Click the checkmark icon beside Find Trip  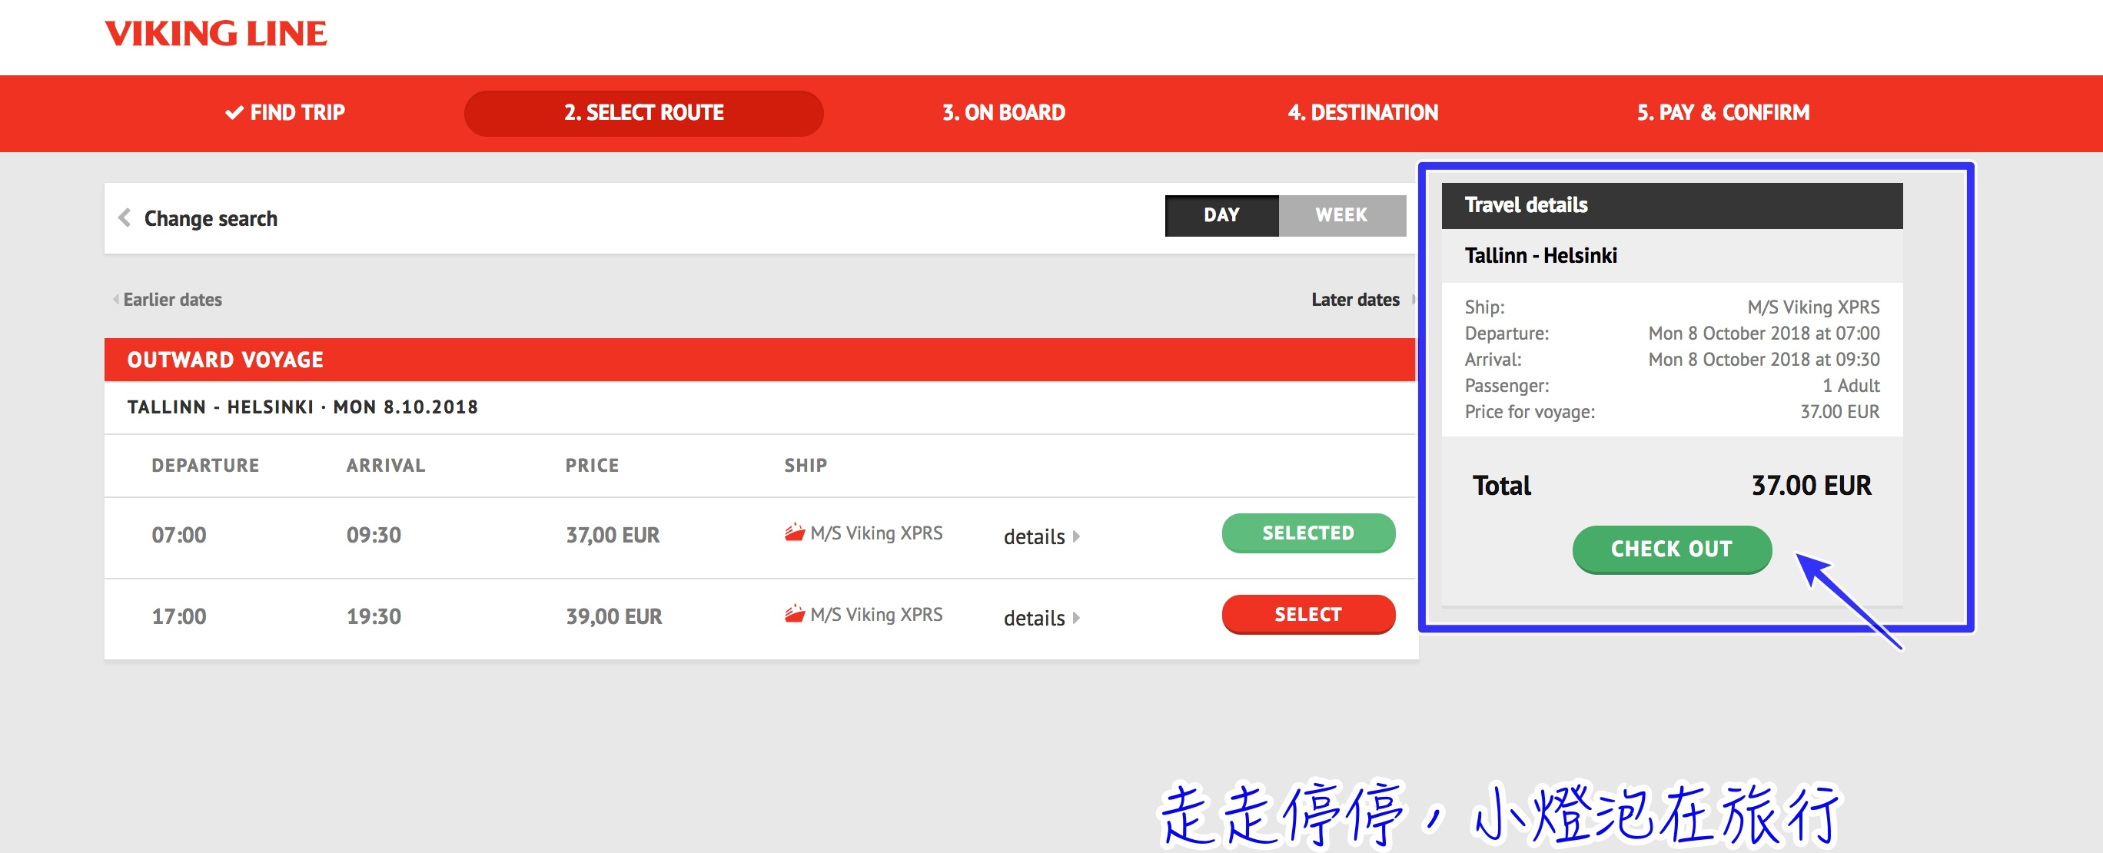[234, 113]
